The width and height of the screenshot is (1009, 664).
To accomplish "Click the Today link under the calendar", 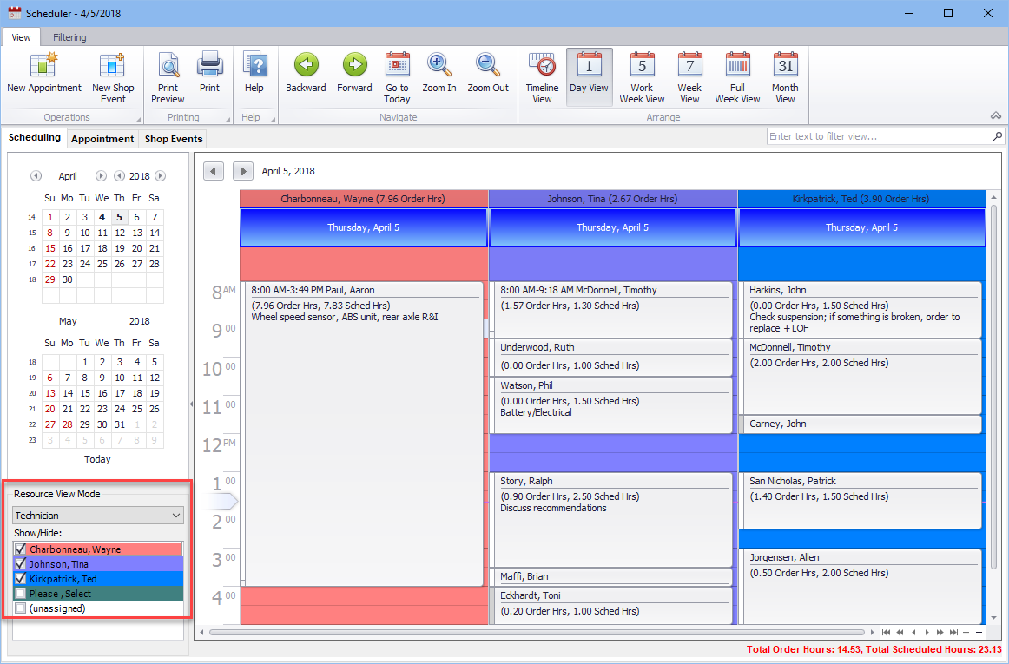I will click(97, 459).
